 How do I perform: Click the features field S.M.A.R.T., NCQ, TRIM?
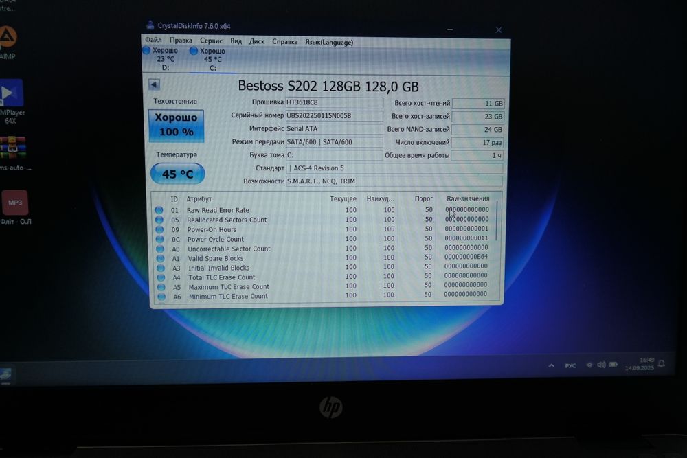coord(394,181)
